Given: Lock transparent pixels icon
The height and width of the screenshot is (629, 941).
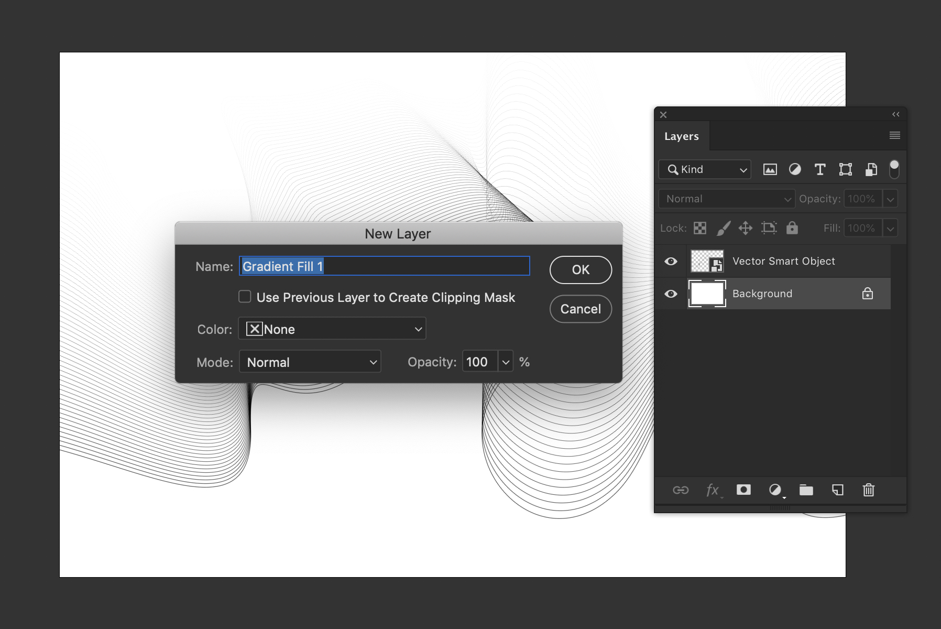Looking at the screenshot, I should [x=700, y=228].
